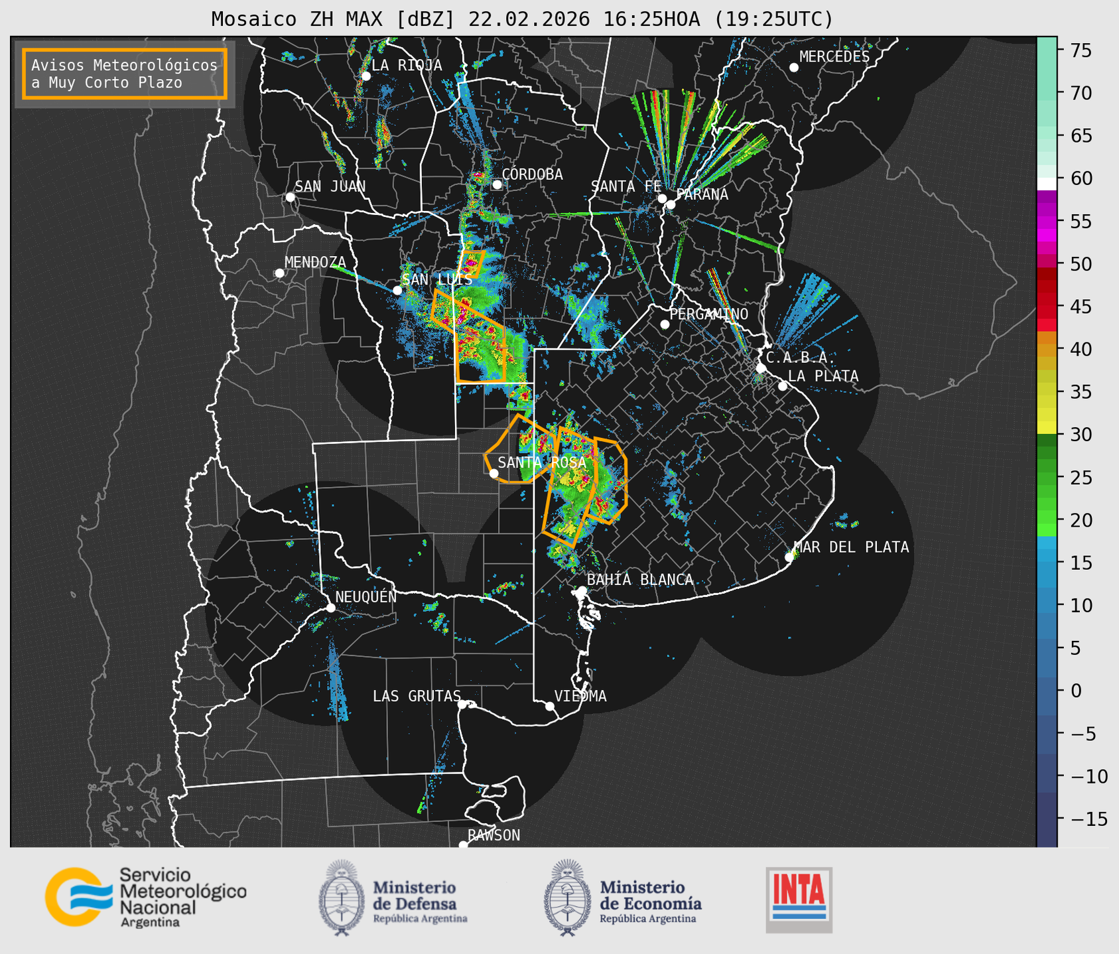
Task: Click the Las Grutas city label
Action: [416, 696]
